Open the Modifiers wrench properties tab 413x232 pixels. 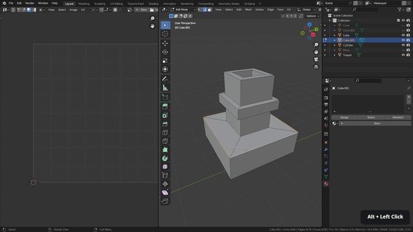[x=326, y=150]
